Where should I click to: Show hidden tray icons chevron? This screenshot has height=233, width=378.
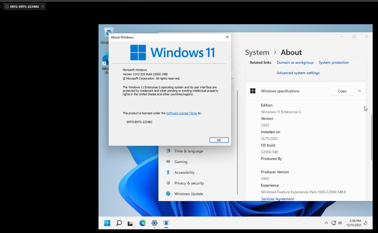point(326,223)
